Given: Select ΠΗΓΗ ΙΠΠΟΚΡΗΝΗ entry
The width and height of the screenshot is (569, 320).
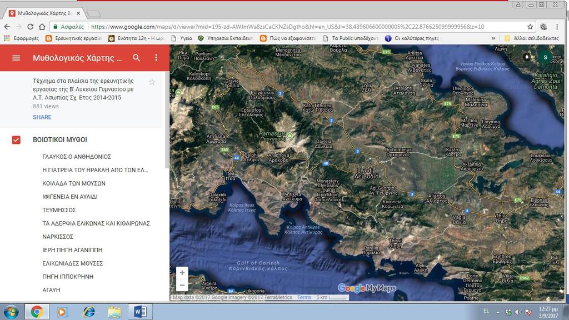Looking at the screenshot, I should [68, 277].
